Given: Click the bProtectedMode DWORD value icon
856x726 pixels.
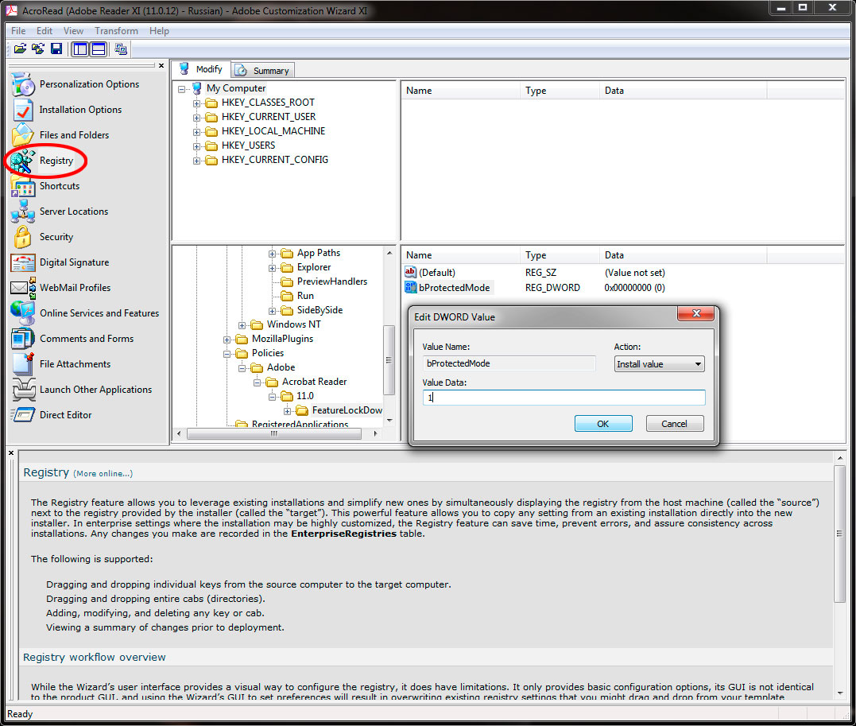Looking at the screenshot, I should pyautogui.click(x=411, y=287).
